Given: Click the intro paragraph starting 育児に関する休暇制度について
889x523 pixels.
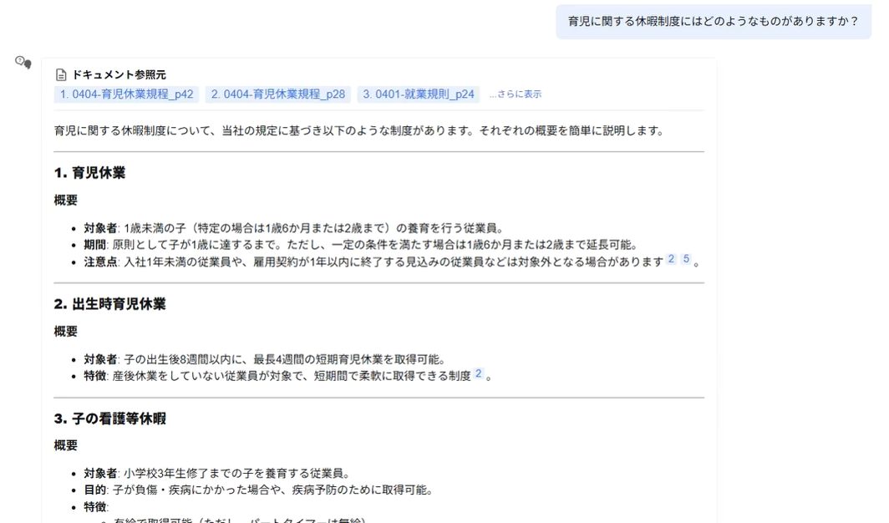Looking at the screenshot, I should tap(359, 131).
